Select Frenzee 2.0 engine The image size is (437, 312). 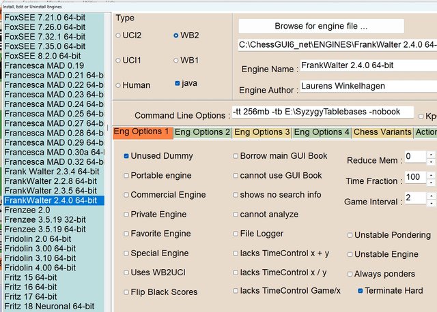point(54,210)
